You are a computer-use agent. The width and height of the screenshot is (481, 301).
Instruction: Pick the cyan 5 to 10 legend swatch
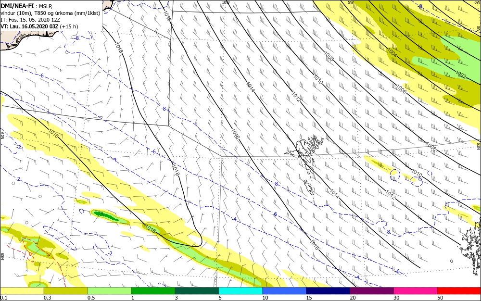click(x=240, y=291)
